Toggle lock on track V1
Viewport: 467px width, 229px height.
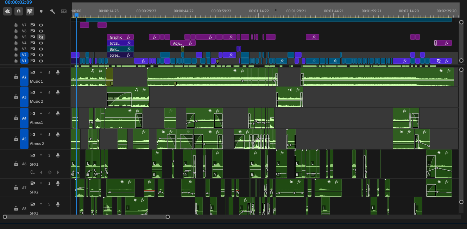[x=16, y=61]
